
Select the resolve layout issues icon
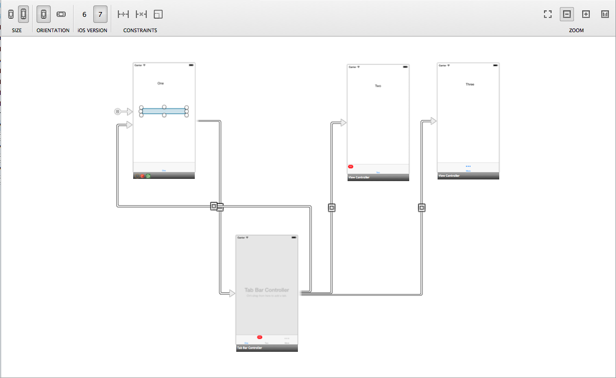click(158, 14)
